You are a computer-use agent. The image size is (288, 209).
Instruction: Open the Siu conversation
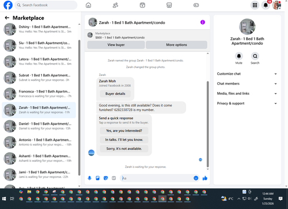coord(39,45)
